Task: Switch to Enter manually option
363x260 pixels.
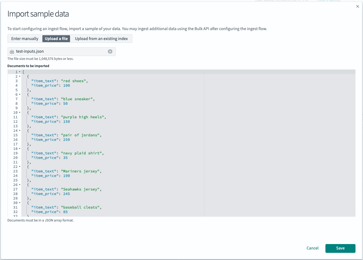Action: (25, 39)
